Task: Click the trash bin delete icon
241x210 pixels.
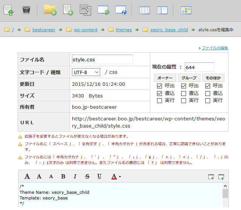Action: click(26, 10)
